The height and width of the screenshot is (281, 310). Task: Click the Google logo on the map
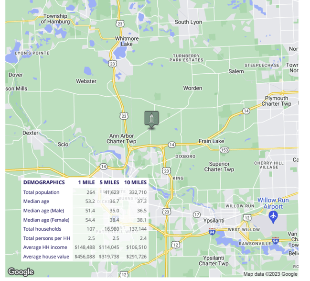pos(21,272)
